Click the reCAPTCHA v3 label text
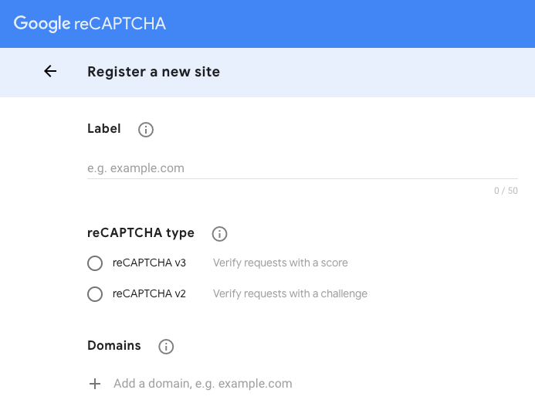 tap(149, 263)
